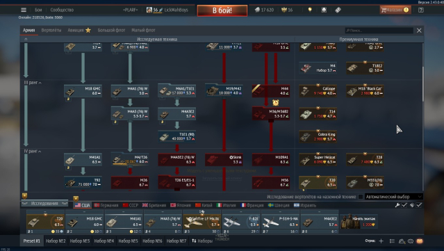Click the star on Авиация tab
This screenshot has width=444, height=251.
88,30
